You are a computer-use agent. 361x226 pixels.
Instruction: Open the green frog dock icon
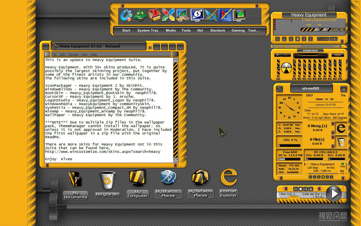click(140, 15)
